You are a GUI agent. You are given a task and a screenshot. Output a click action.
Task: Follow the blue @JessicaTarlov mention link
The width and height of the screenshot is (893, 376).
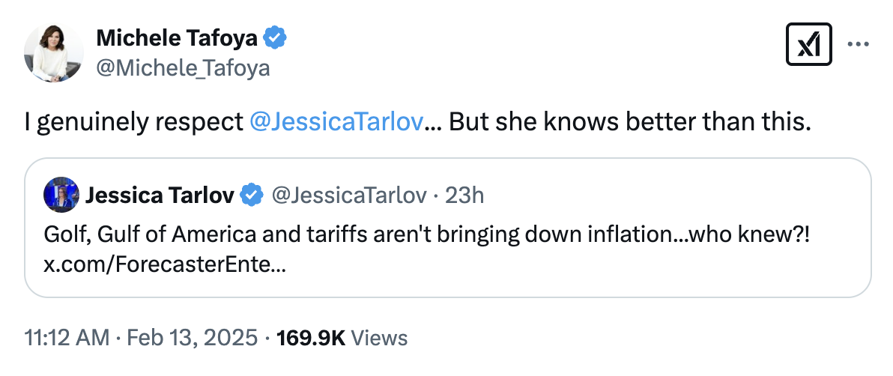(335, 121)
